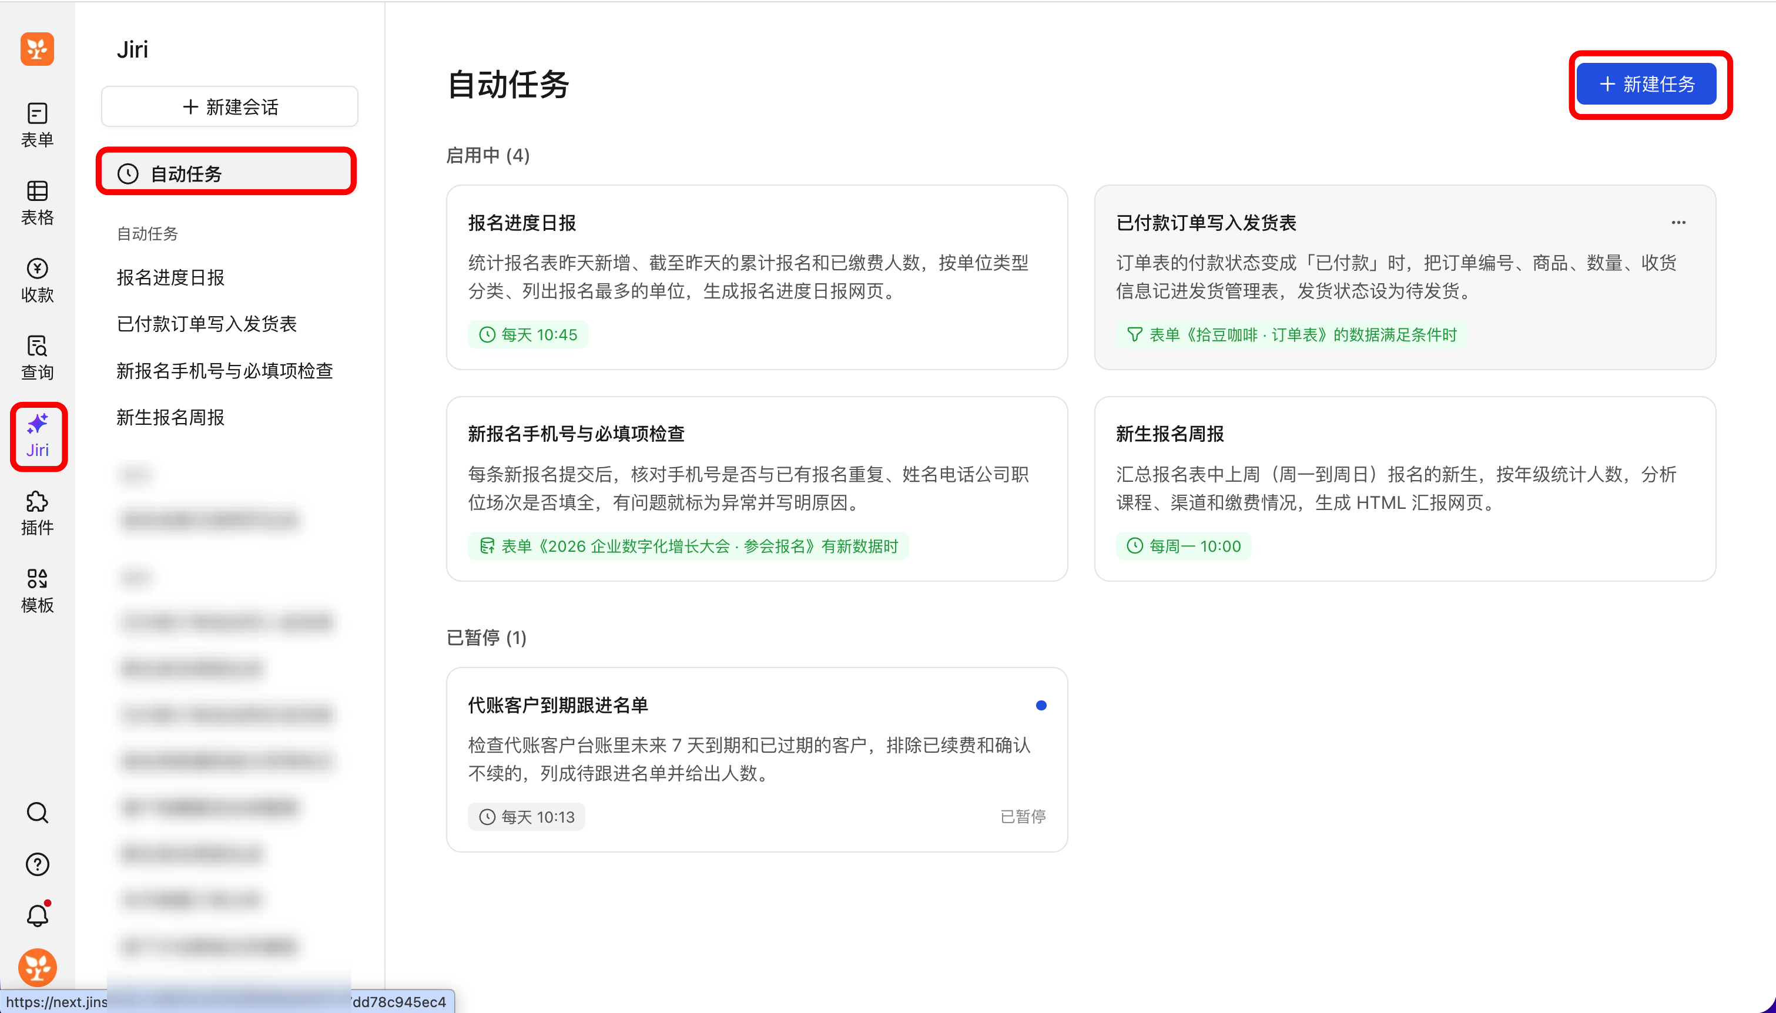Click the blue dot on 代账客户到期跟进名单 card
Viewport: 1776px width, 1013px height.
(x=1041, y=706)
